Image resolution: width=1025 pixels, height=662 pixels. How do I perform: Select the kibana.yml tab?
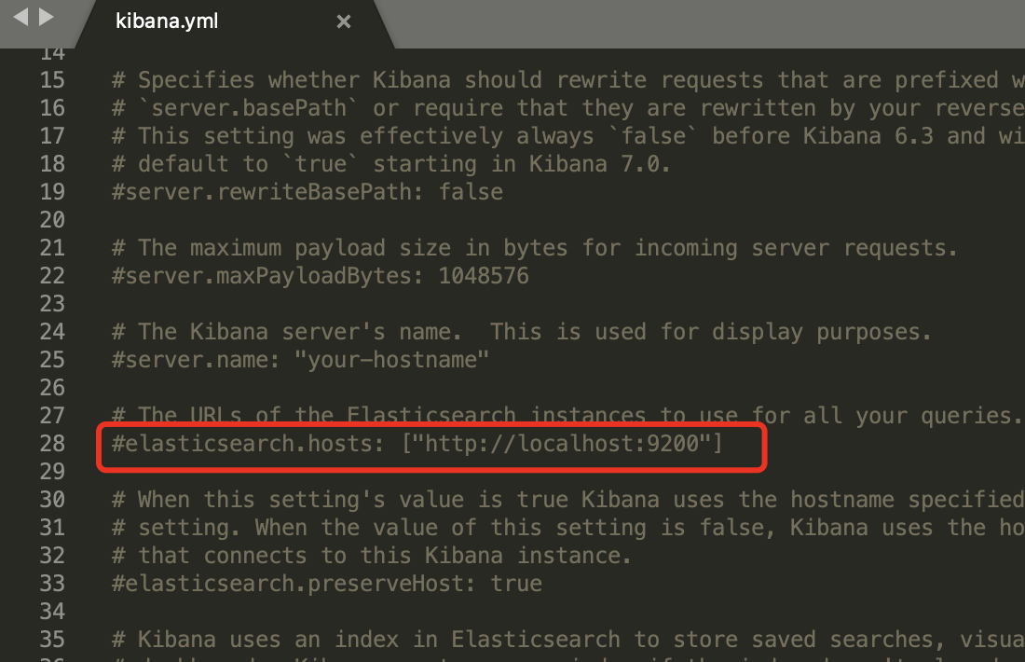168,21
